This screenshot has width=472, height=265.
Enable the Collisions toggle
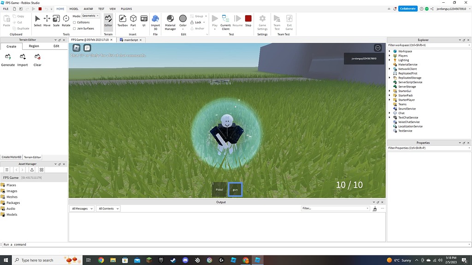(74, 22)
